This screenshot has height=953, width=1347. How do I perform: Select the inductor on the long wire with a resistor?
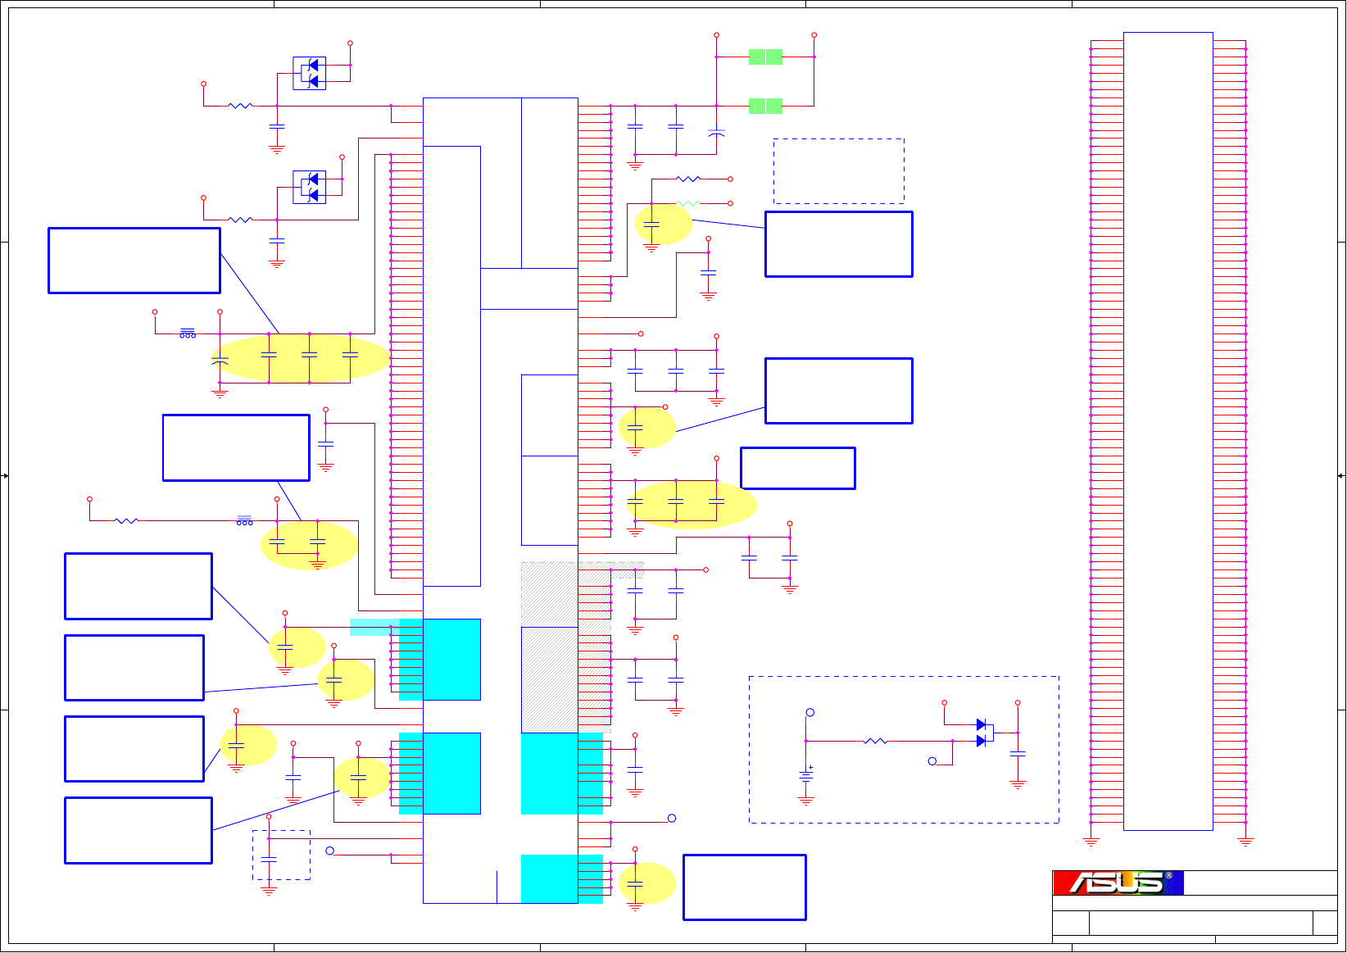[x=244, y=520]
